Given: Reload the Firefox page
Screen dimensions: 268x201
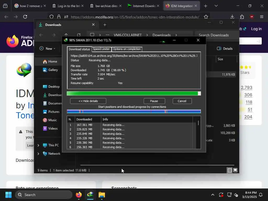Looking at the screenshot, I should click(25, 17).
